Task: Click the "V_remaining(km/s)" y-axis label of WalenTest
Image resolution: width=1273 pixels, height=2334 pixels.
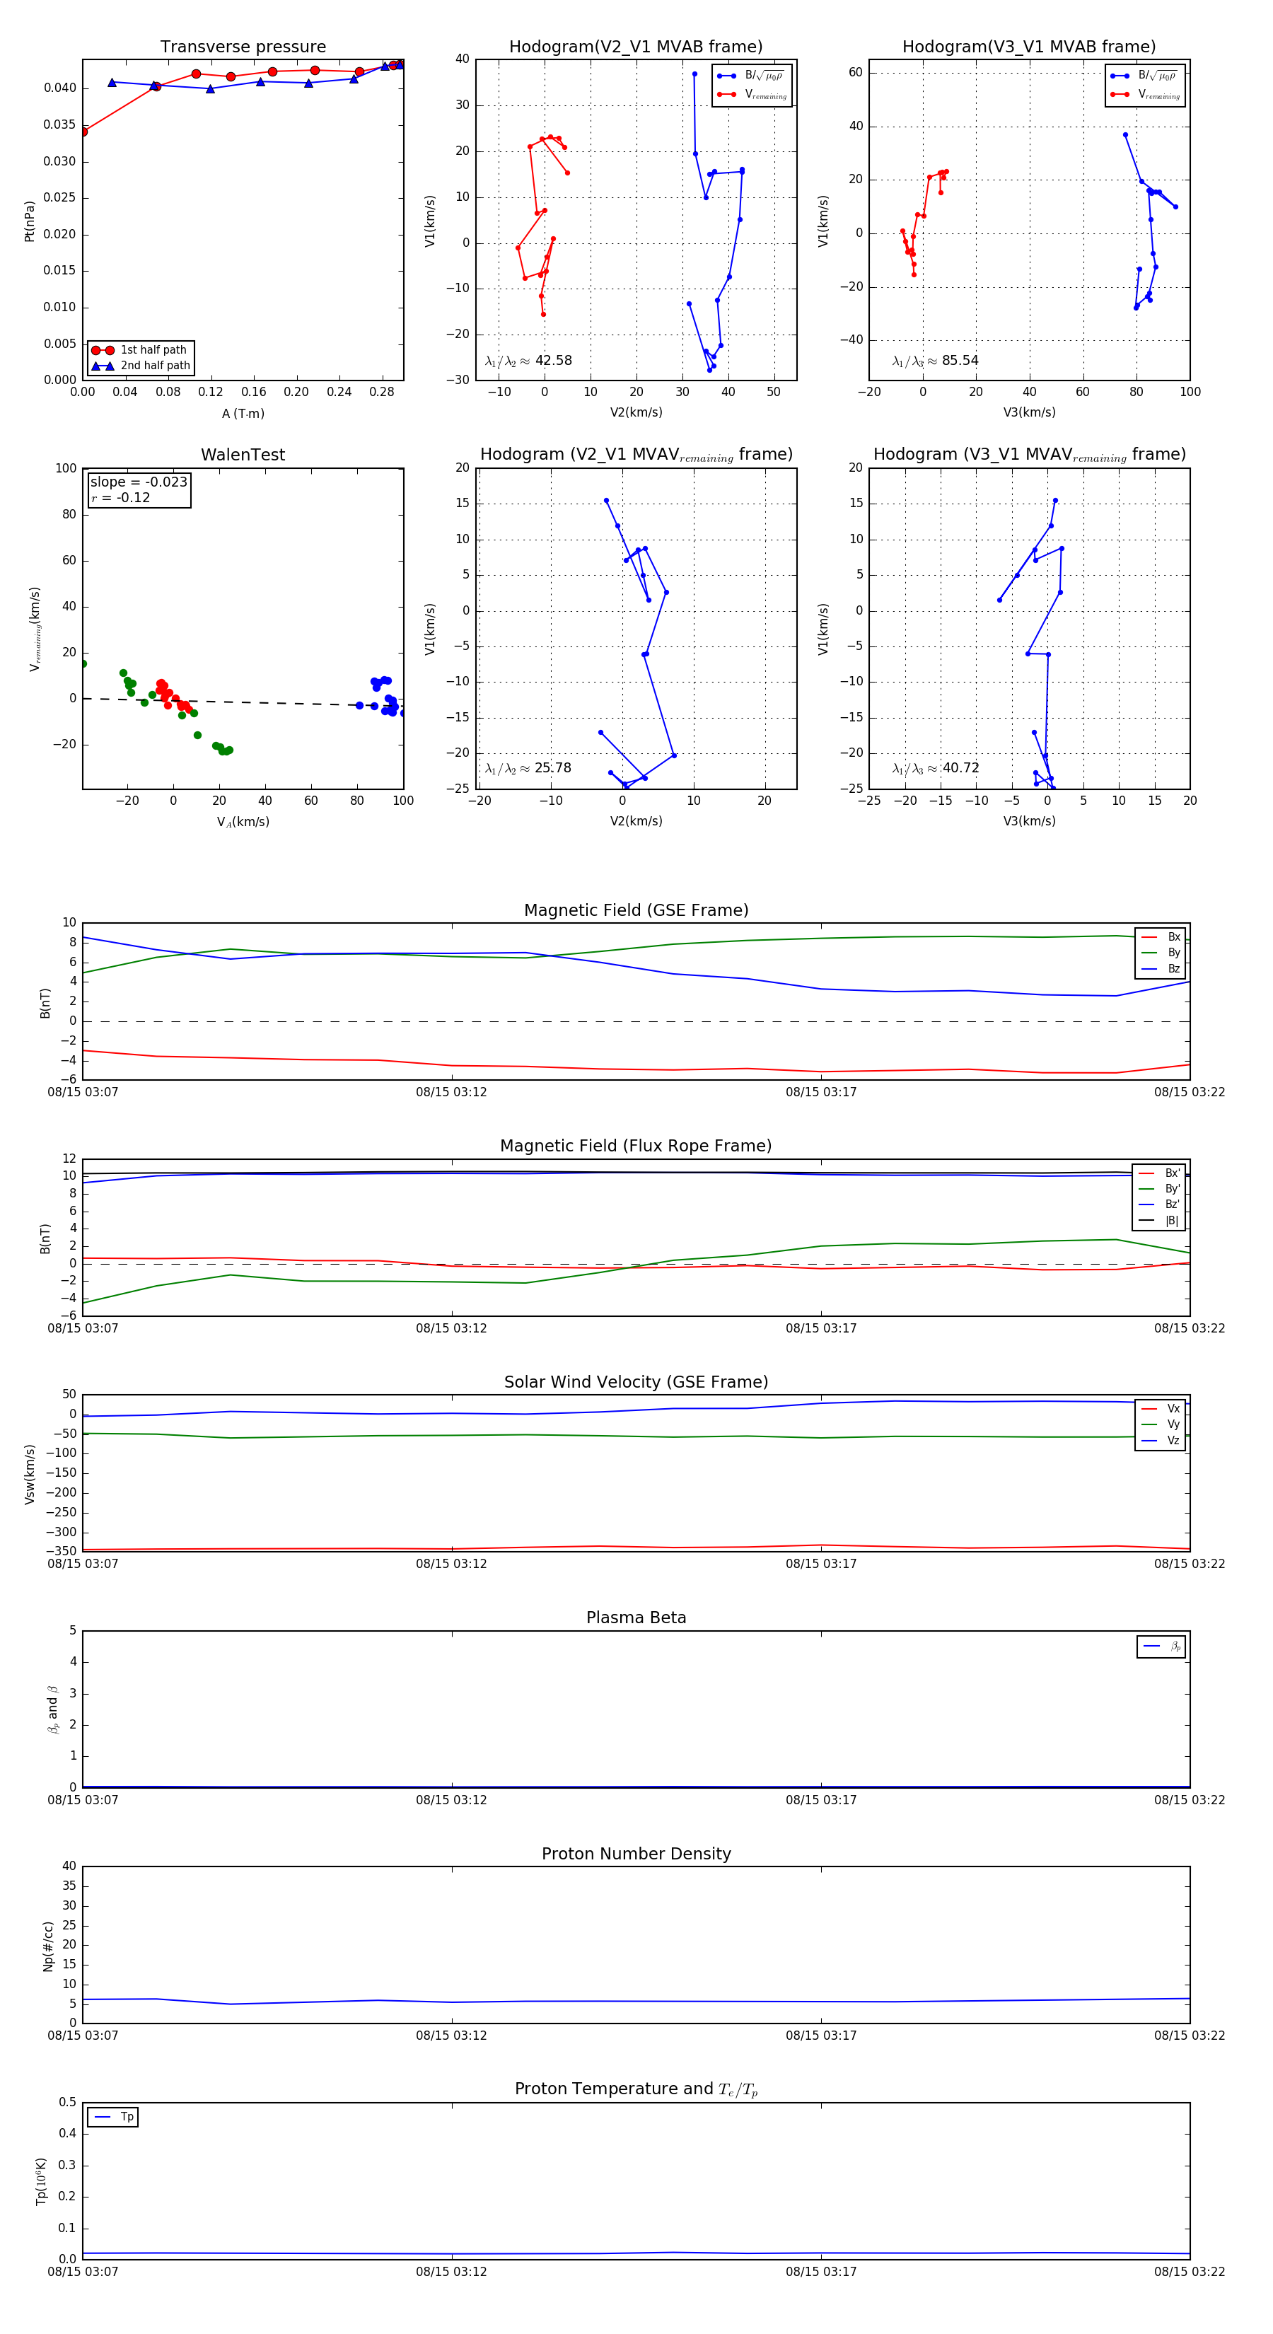Action: click(x=35, y=629)
